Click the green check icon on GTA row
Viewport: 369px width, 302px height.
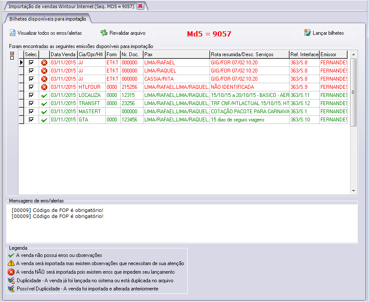click(44, 120)
